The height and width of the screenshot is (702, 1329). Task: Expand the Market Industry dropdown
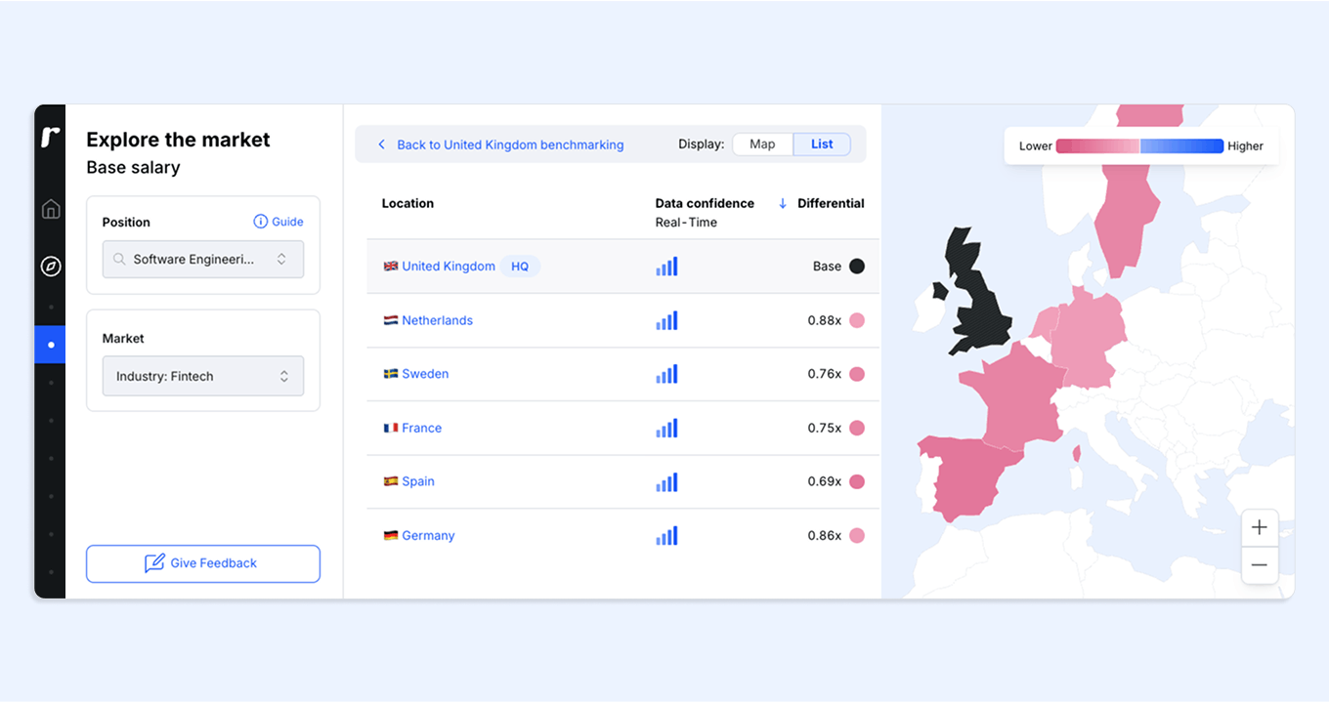203,376
